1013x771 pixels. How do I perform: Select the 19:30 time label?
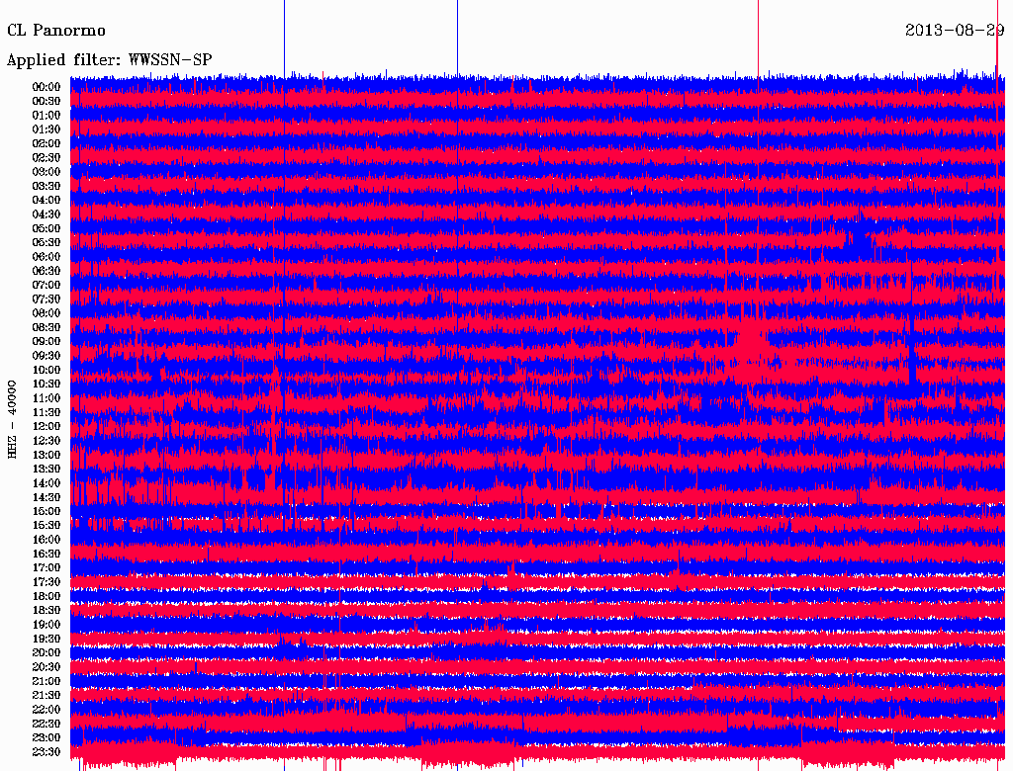coord(46,639)
